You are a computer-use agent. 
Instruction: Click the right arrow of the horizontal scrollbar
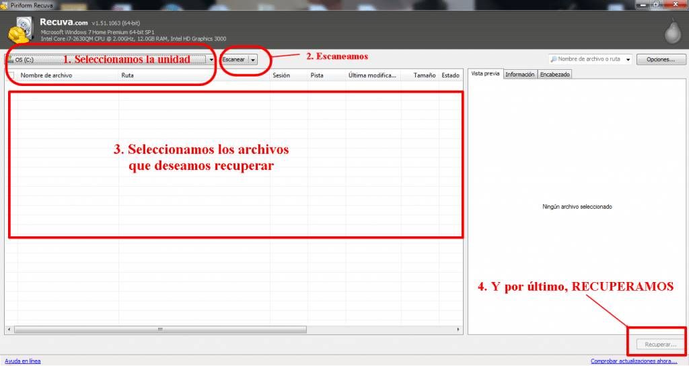pos(458,329)
